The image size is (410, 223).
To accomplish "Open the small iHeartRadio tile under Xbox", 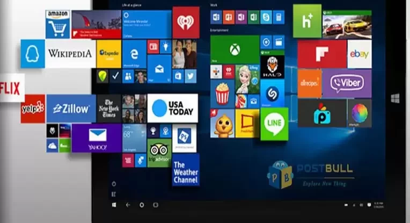I will coord(229,71).
